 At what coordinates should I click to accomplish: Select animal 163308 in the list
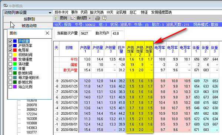(x=32, y=119)
